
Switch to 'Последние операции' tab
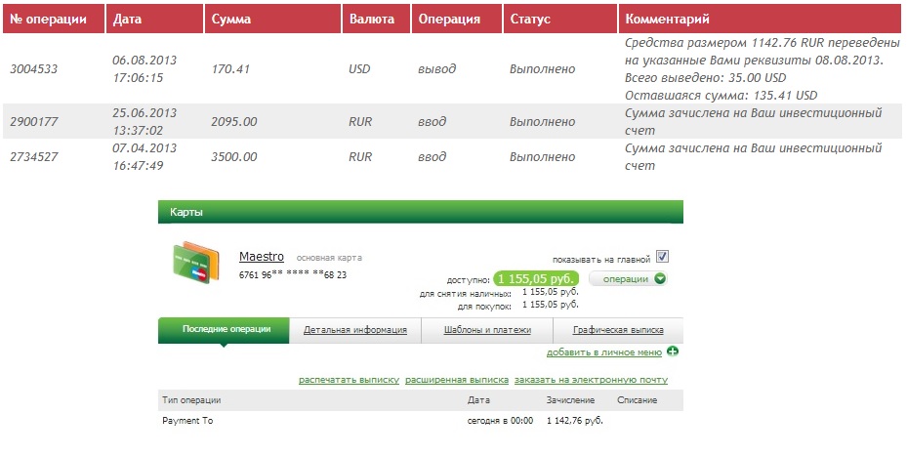(x=224, y=330)
